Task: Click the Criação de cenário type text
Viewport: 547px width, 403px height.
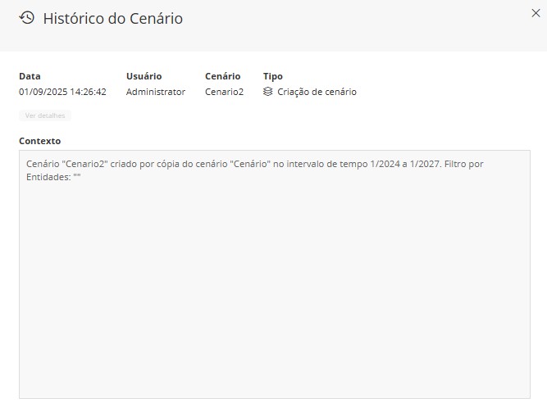Action: click(x=317, y=92)
